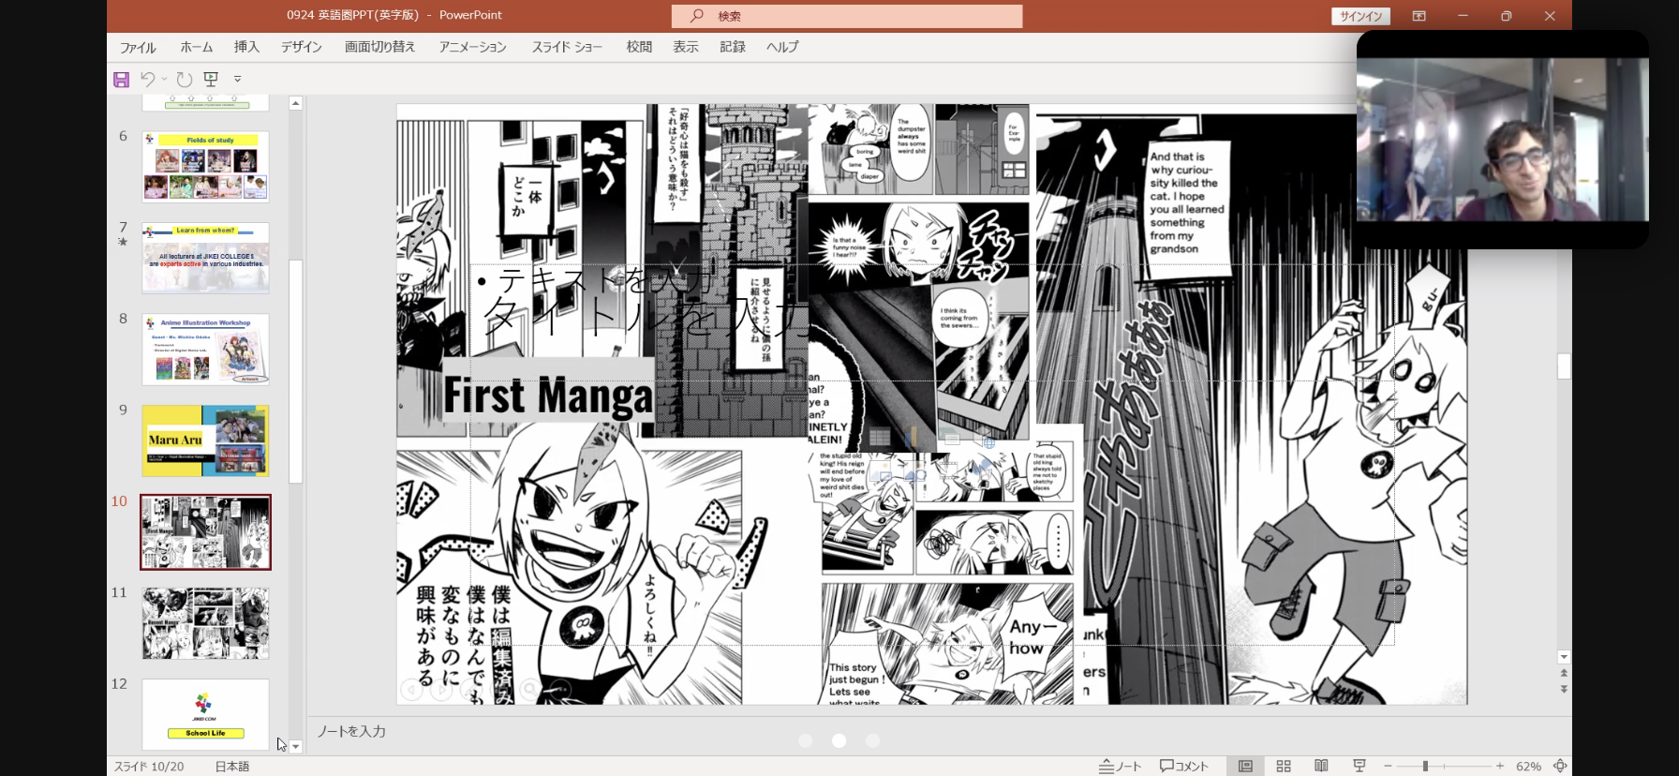Viewport: 1679px width, 776px height.
Task: Open the アニメーション tab
Action: pos(473,47)
